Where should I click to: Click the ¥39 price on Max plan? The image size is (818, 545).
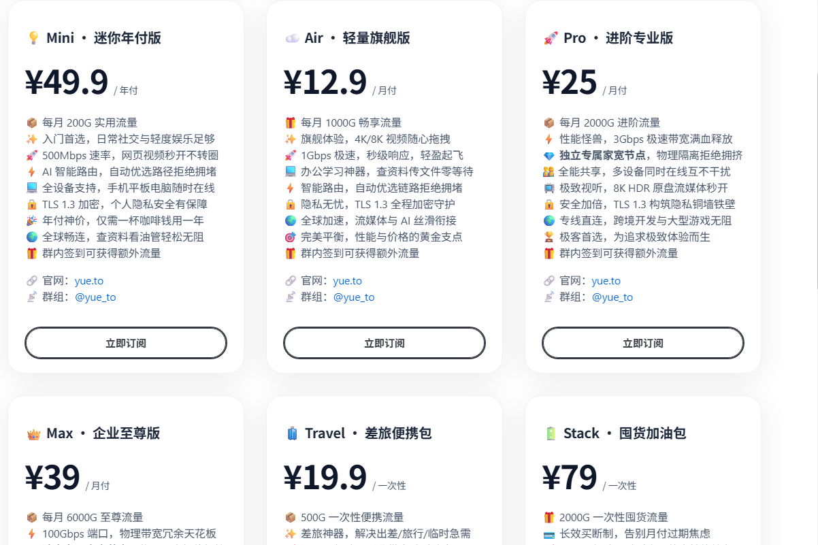53,478
